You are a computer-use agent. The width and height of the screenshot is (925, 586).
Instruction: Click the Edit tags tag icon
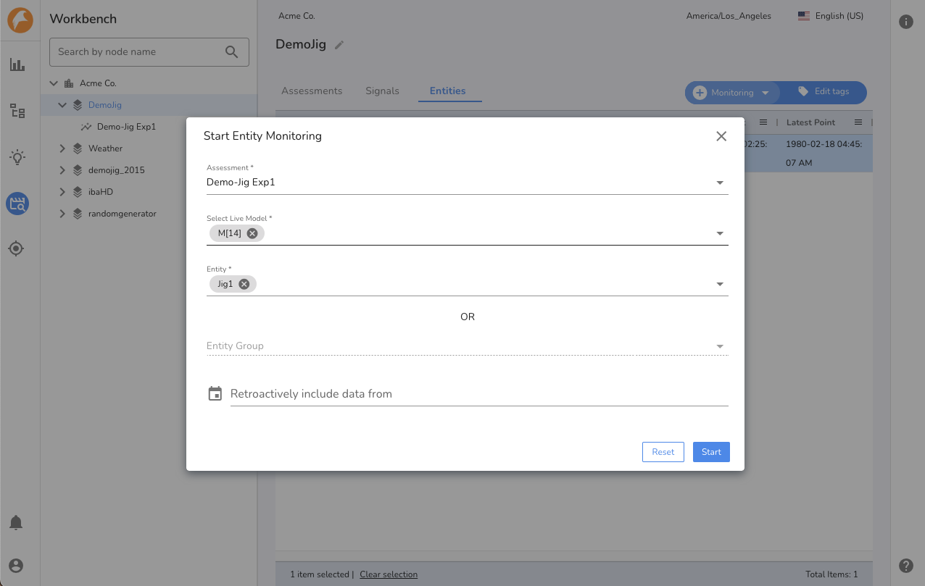coord(803,91)
